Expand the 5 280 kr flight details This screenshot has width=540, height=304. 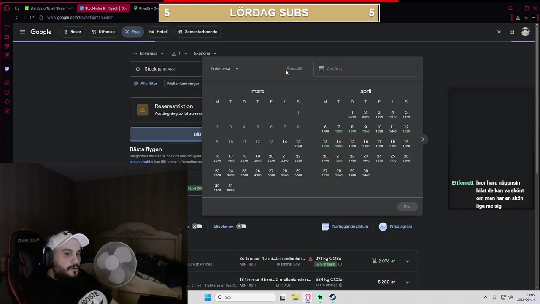[x=408, y=282]
